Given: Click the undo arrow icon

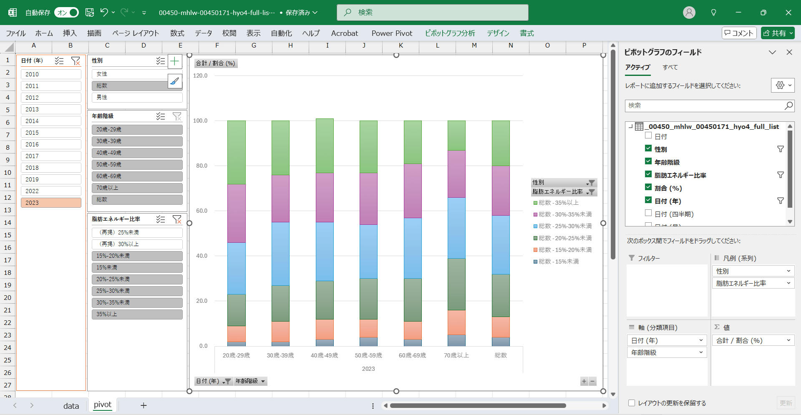Looking at the screenshot, I should [104, 13].
